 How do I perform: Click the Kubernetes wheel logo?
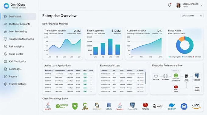pos(184,106)
